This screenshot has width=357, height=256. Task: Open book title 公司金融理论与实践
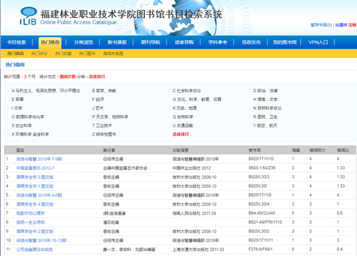(x=34, y=250)
